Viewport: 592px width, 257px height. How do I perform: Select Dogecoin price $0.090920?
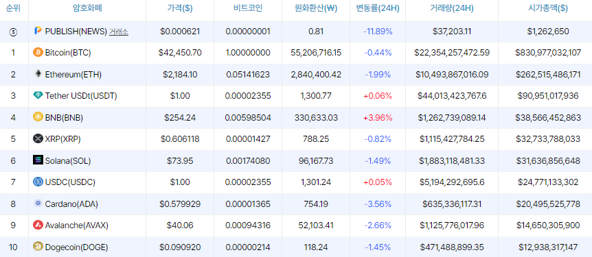(180, 247)
